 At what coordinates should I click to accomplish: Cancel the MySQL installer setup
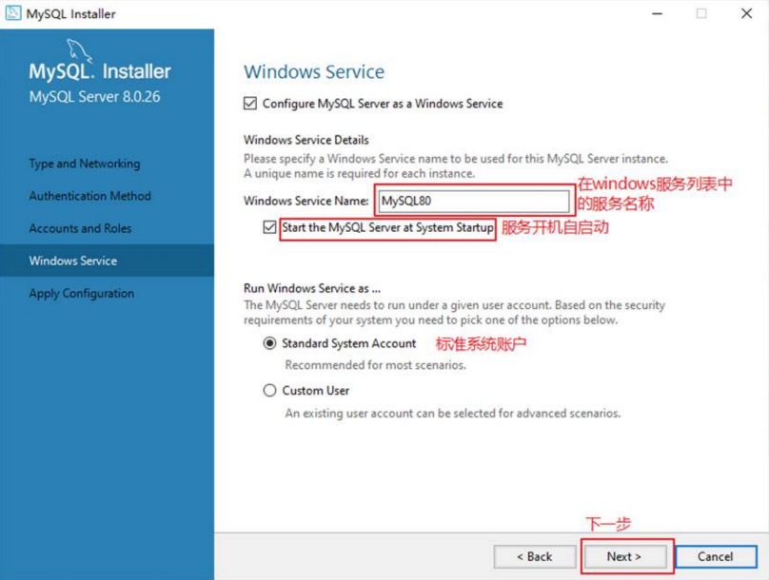pyautogui.click(x=716, y=557)
